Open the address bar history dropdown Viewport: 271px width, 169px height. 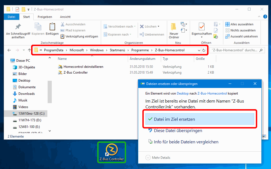[199, 50]
